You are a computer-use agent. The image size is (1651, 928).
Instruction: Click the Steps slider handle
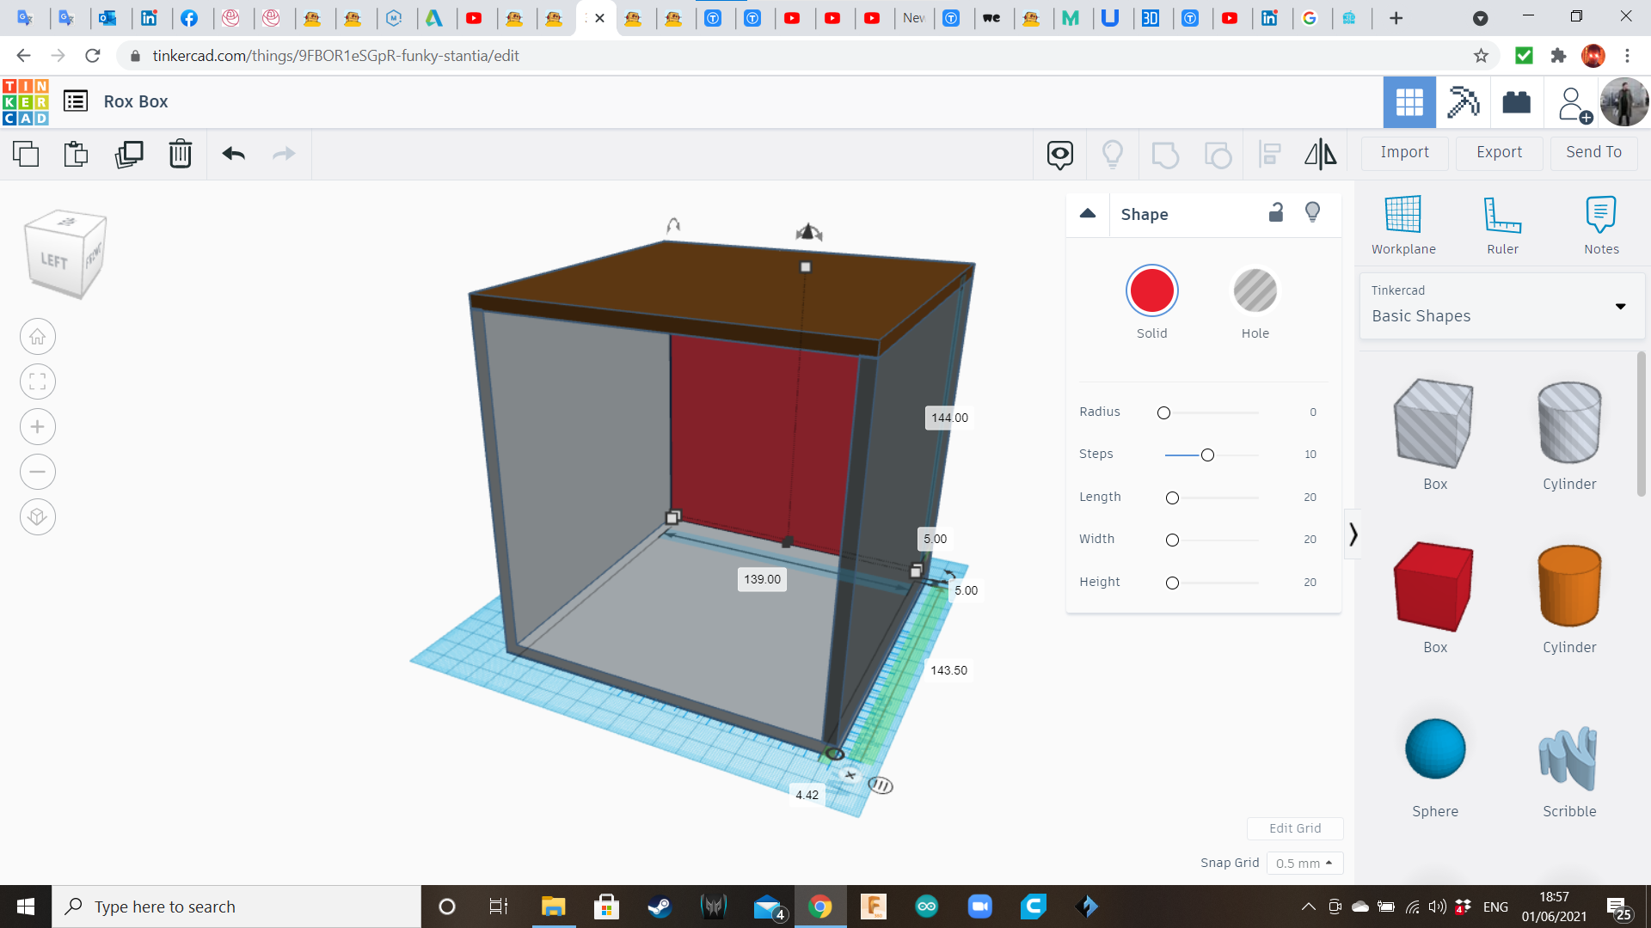click(1207, 455)
